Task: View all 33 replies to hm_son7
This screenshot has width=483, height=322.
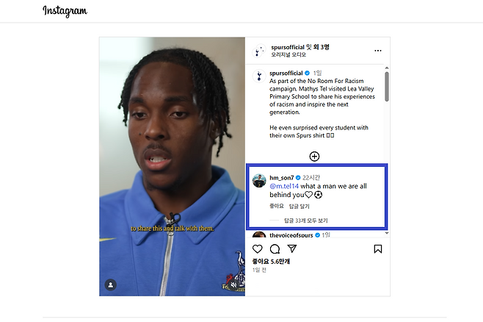Action: (x=306, y=221)
